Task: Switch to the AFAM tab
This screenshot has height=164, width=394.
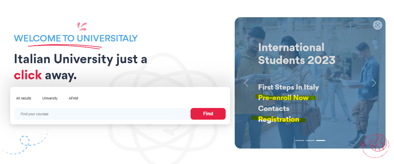Action: [73, 98]
